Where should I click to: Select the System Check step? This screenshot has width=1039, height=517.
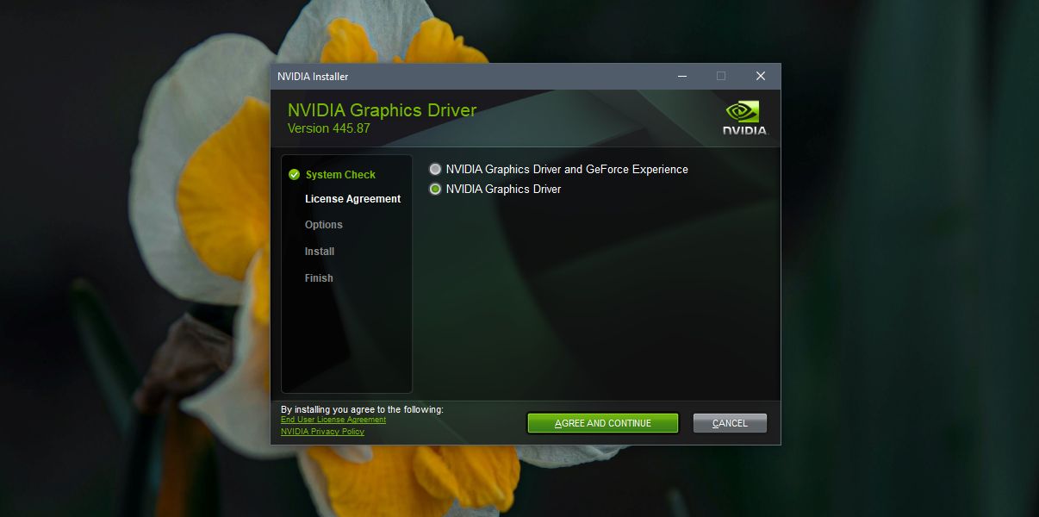pyautogui.click(x=340, y=175)
